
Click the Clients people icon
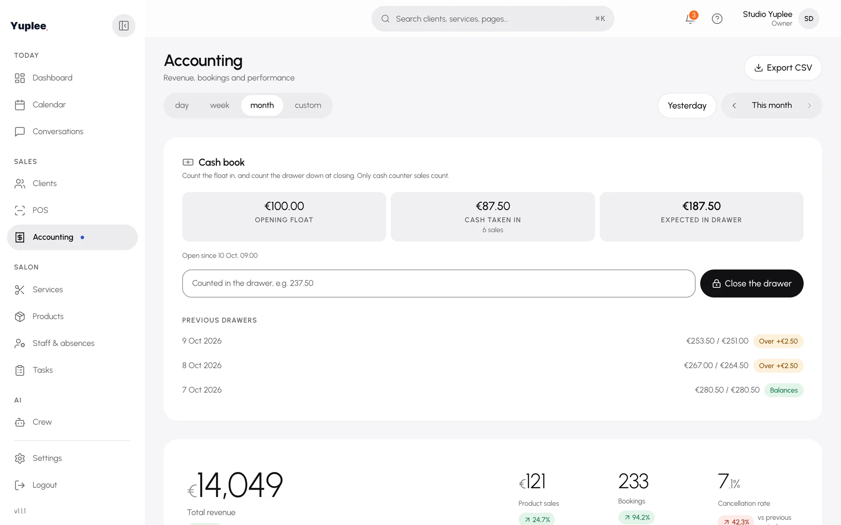[20, 184]
